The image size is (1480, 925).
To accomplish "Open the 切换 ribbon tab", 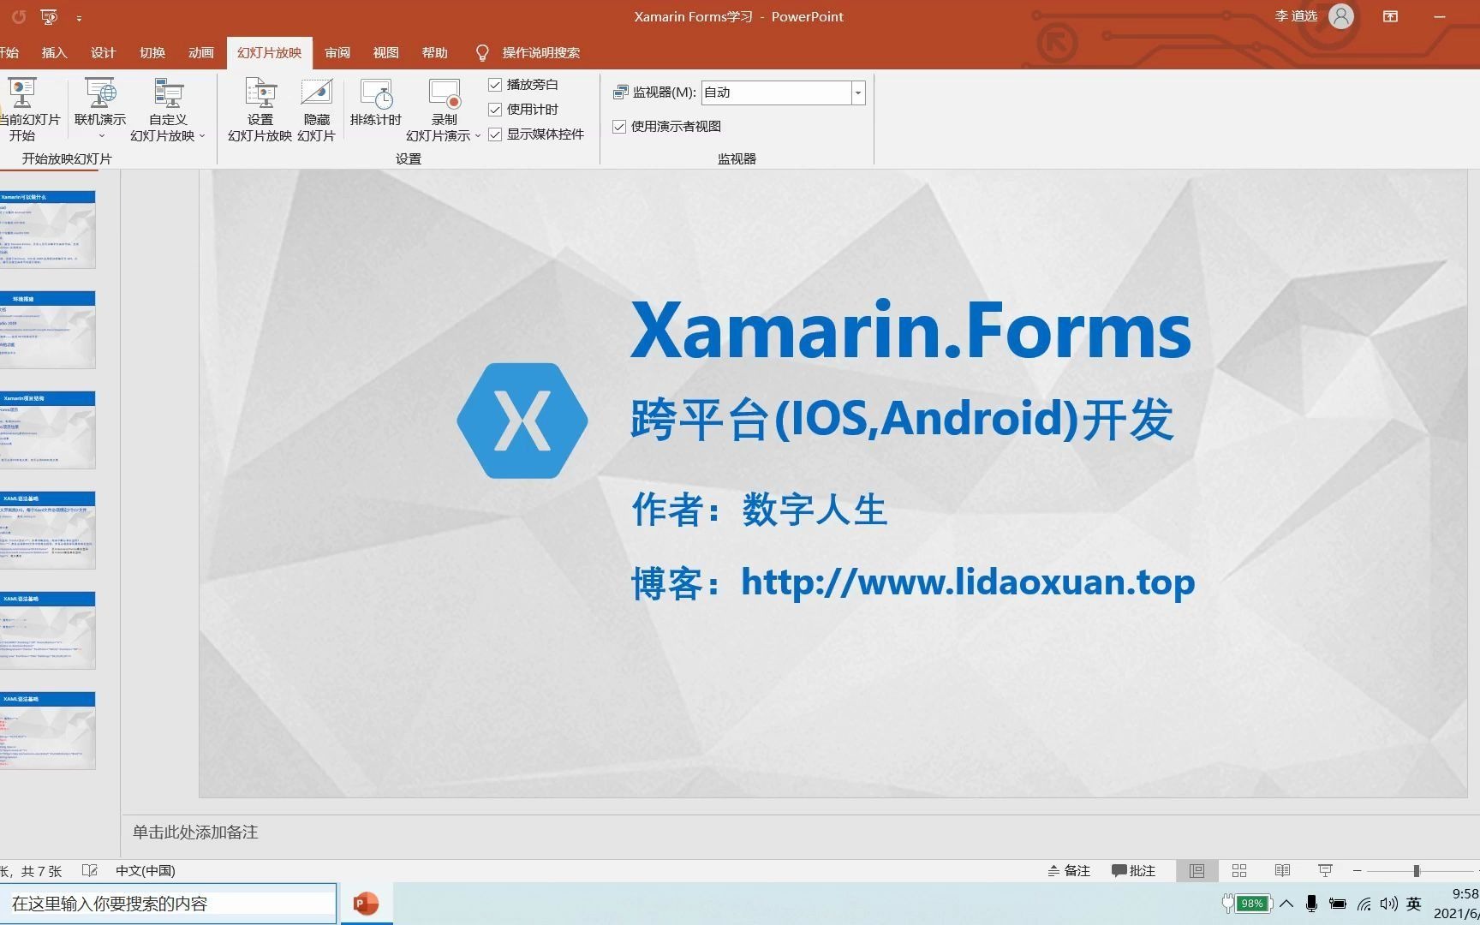I will [x=152, y=53].
